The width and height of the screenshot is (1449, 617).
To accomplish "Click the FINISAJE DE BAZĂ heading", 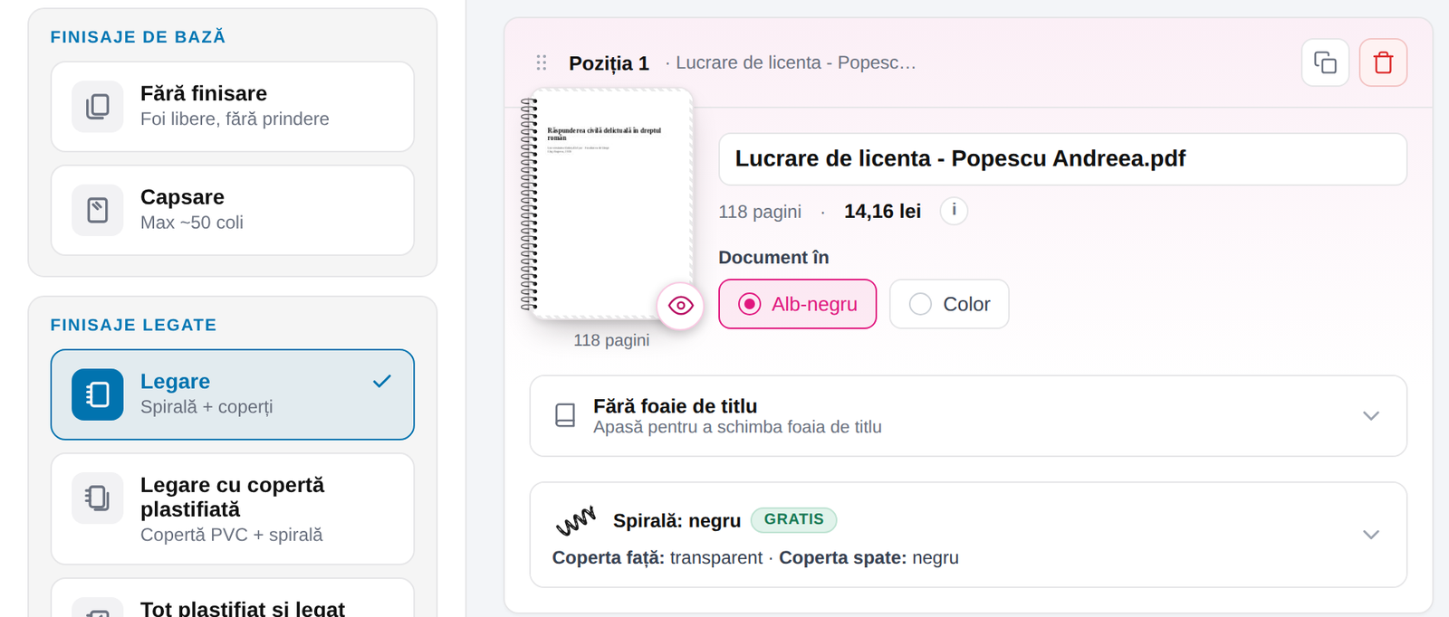I will coord(138,37).
